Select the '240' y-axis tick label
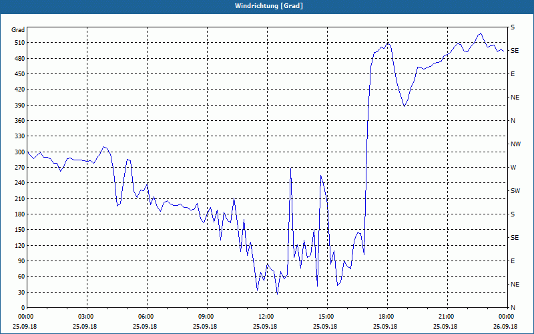 [x=20, y=183]
